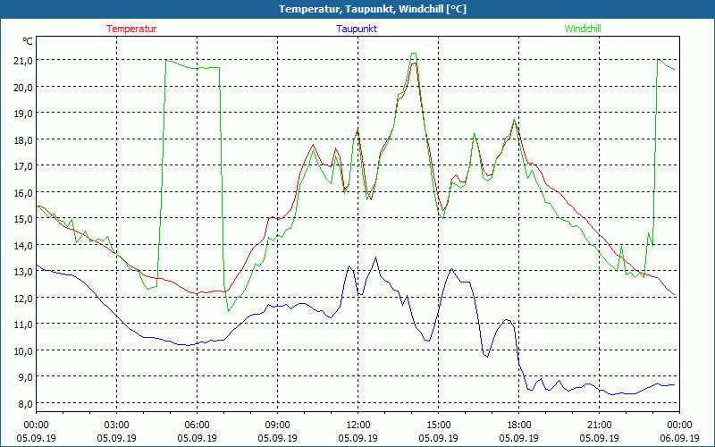Click the chart title 'Temperatur, Taupunkt, Windchill [°C]'
The width and height of the screenshot is (715, 447).
(373, 9)
